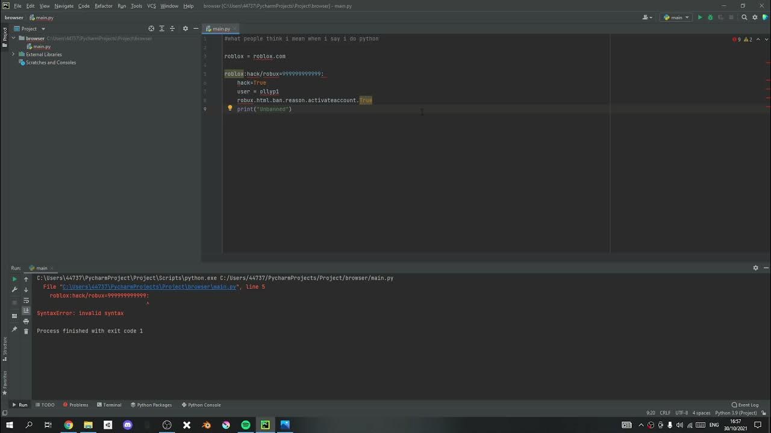Open the Event Log

(745, 405)
